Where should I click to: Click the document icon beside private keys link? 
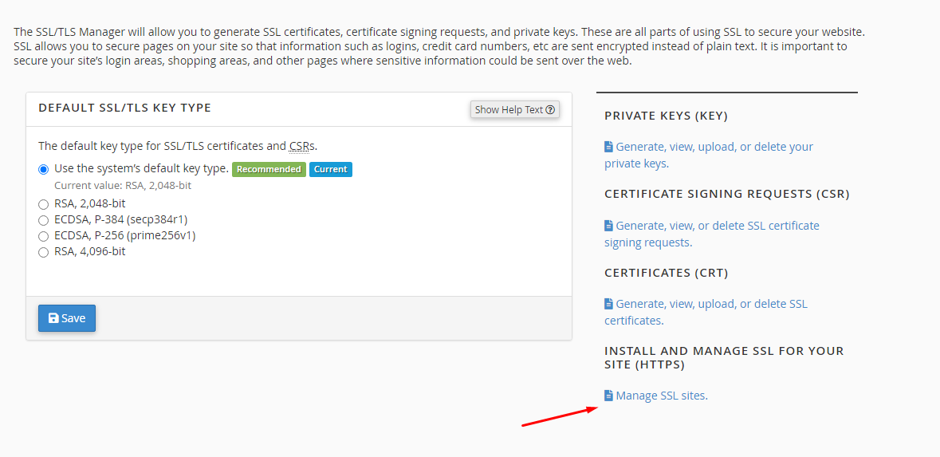[x=608, y=147]
